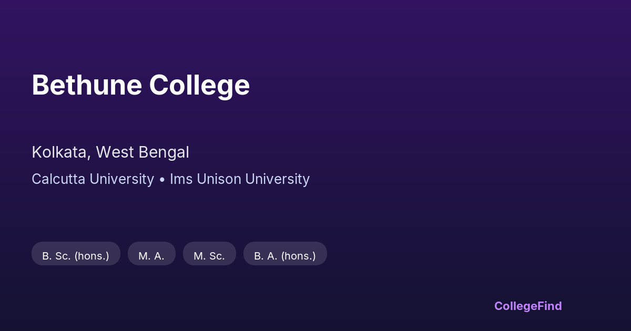Select the B. Sc. (hons.) course tag
The height and width of the screenshot is (331, 631).
point(76,256)
